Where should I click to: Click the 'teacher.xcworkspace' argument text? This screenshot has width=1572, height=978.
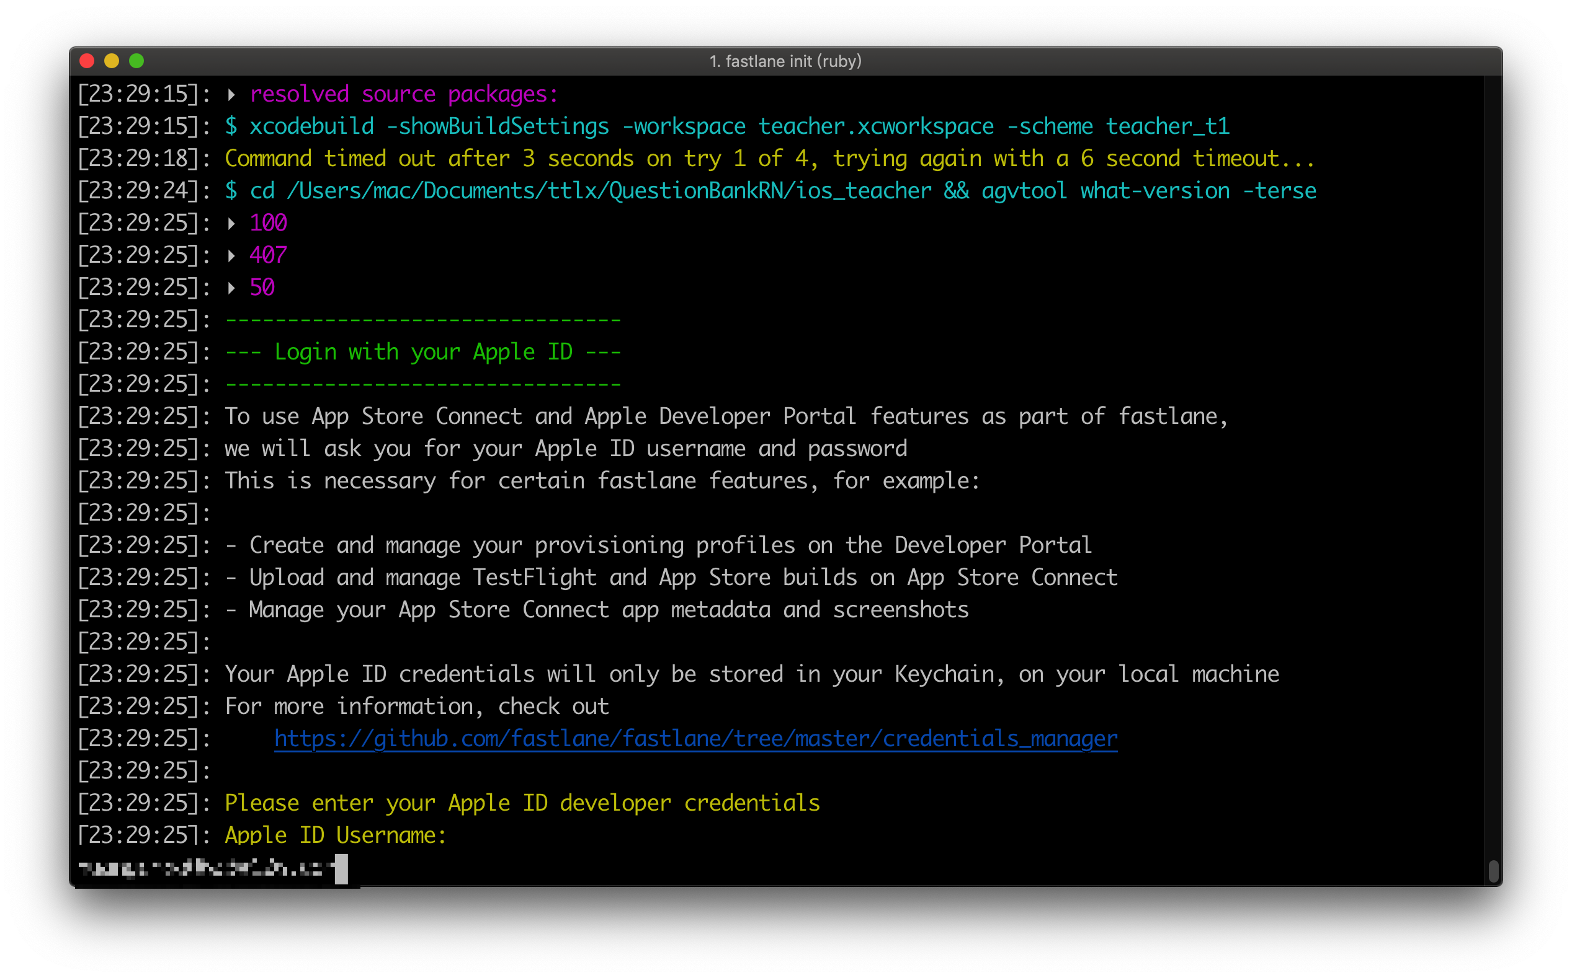876,126
